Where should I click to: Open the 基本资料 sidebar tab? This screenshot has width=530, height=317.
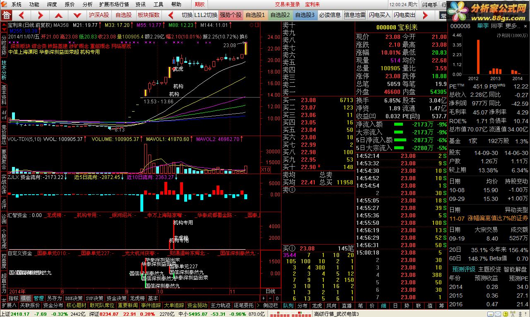(x=4, y=95)
